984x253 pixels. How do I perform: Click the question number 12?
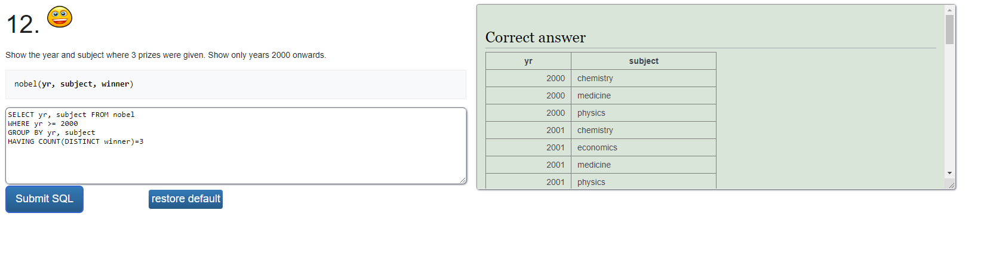point(23,24)
